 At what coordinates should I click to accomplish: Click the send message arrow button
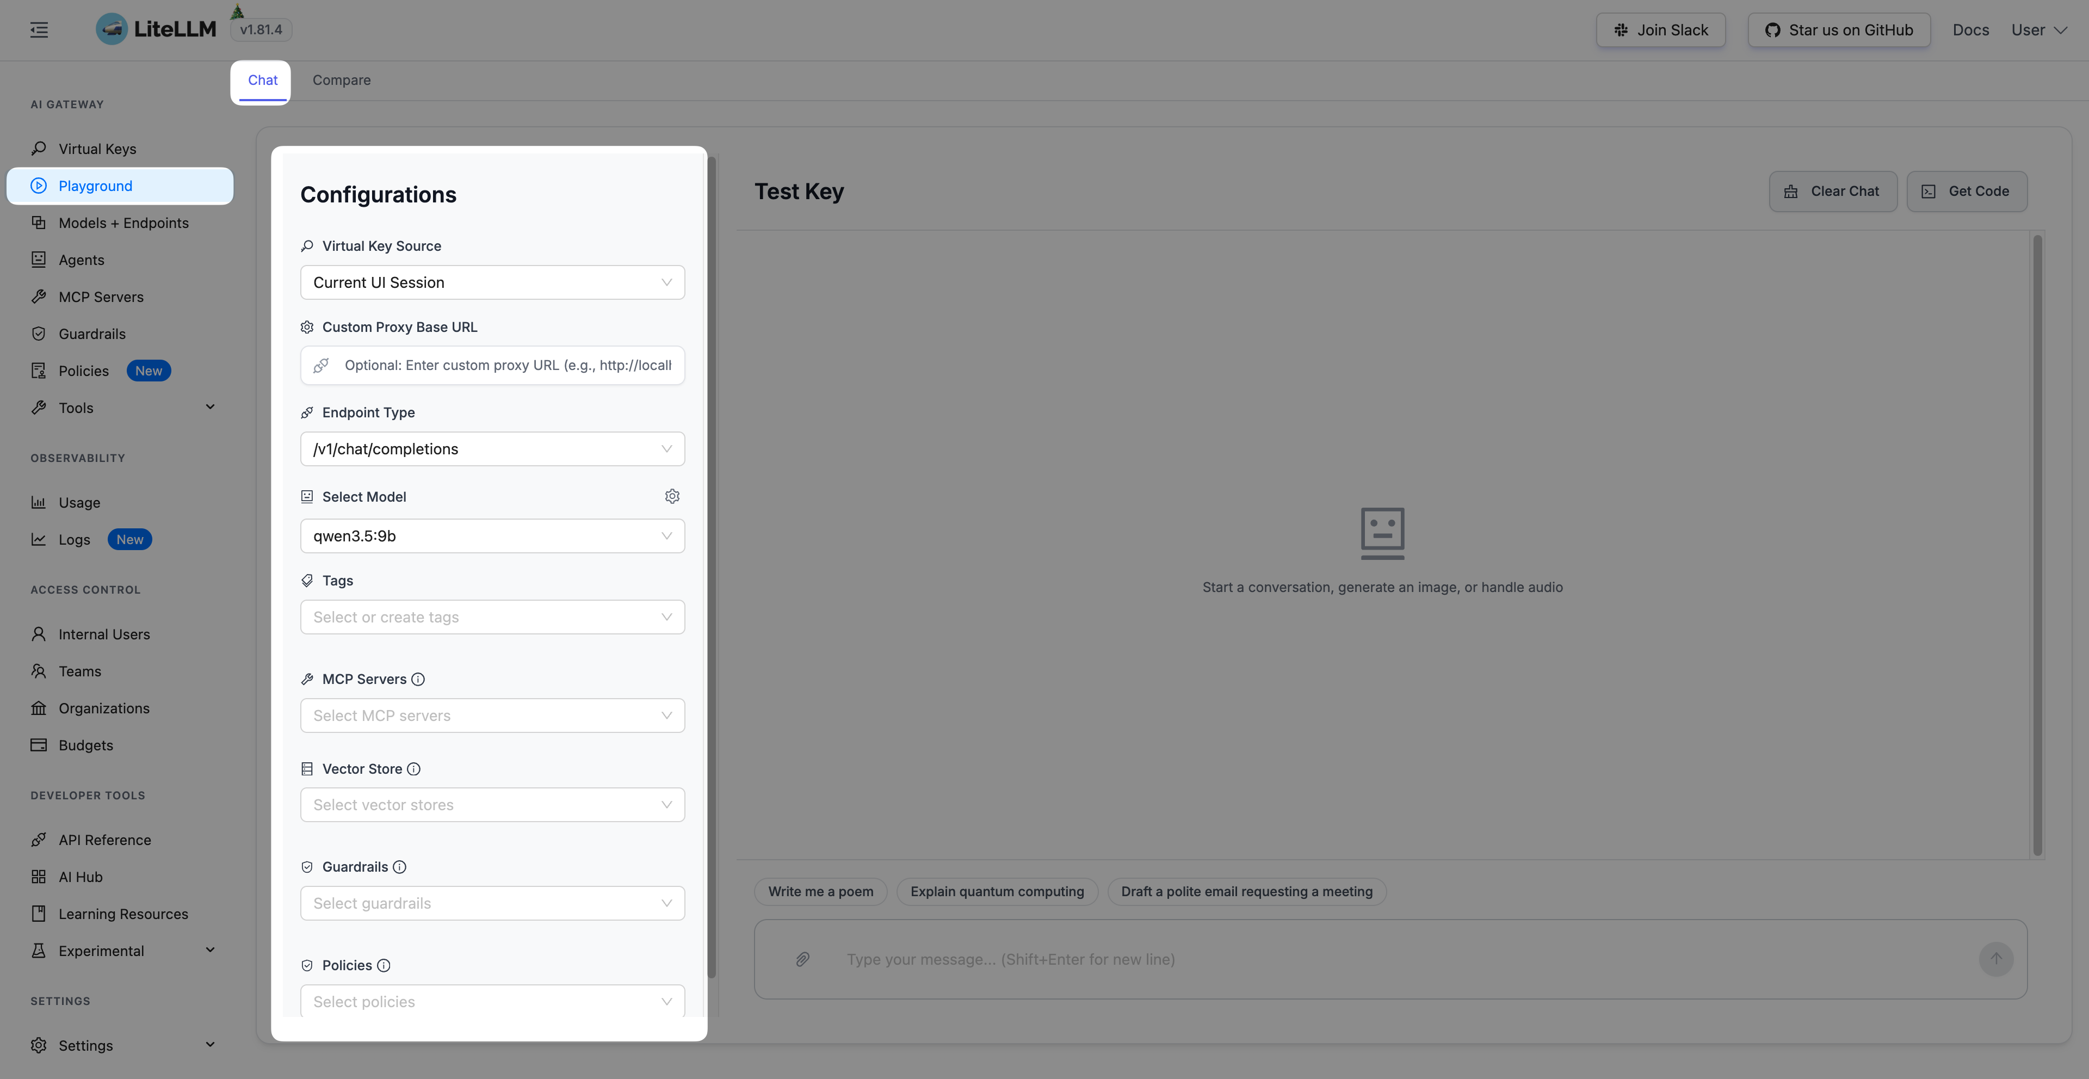1996,959
